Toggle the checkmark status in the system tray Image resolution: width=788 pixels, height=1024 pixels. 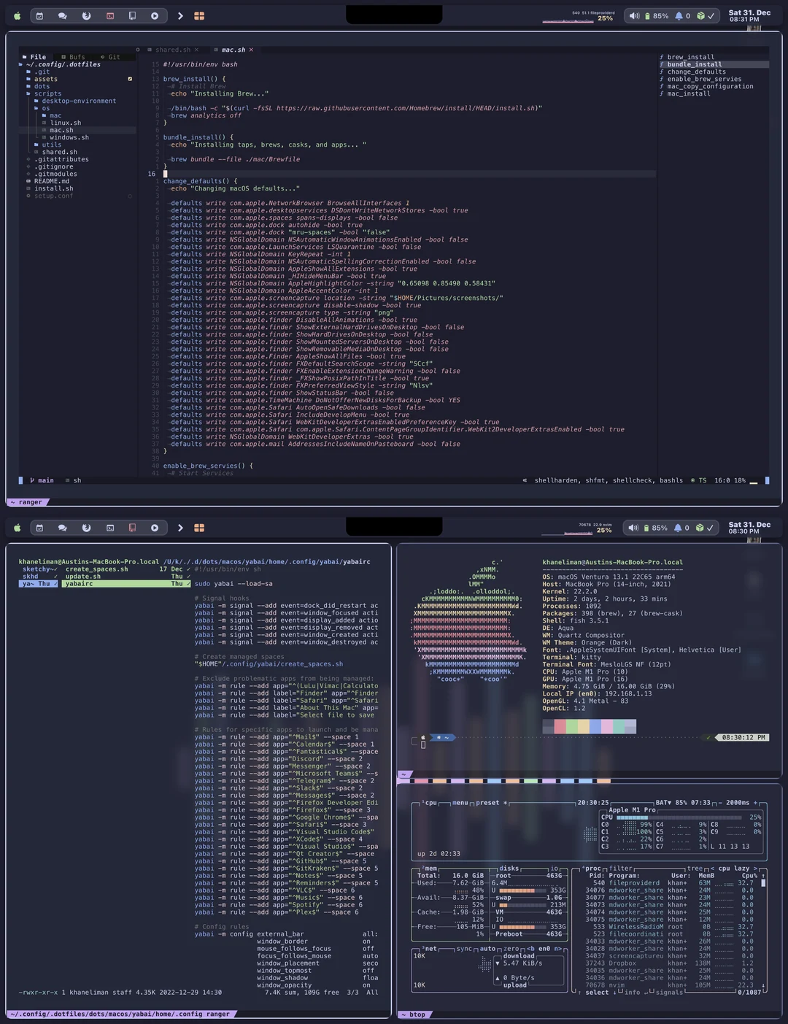coord(712,15)
